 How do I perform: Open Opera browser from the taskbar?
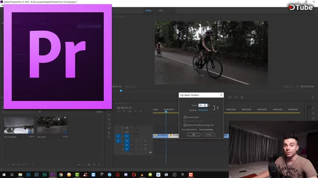[134, 175]
